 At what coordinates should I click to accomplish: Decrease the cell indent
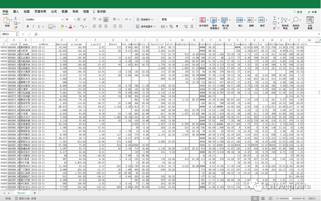click(115, 26)
